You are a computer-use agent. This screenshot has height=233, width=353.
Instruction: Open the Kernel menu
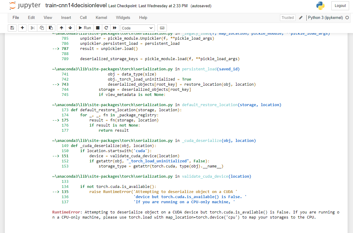pos(101,17)
